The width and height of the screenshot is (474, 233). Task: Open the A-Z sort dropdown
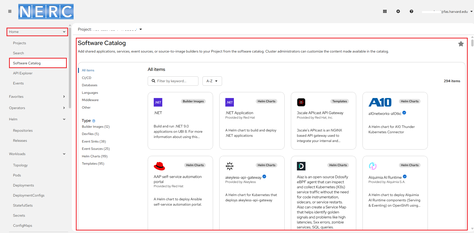[212, 81]
